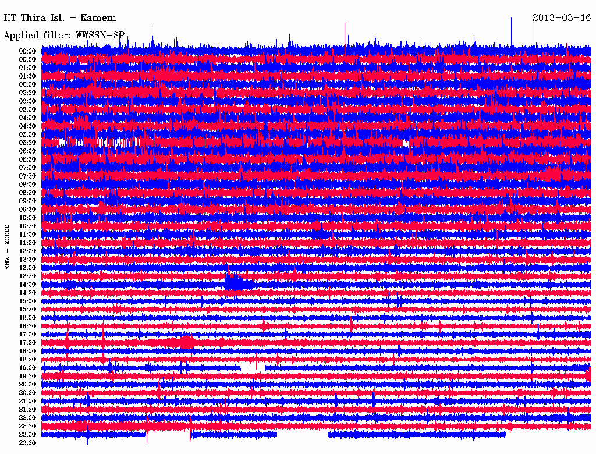Image resolution: width=596 pixels, height=454 pixels.
Task: Click the 'Applied filter: WWSSN-SP' text
Action: (64, 36)
